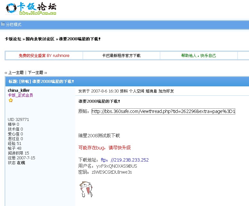249x206 pixels.
Task: Click the bold post heading 谁要2008瑞星的下载
Action: 99,101
